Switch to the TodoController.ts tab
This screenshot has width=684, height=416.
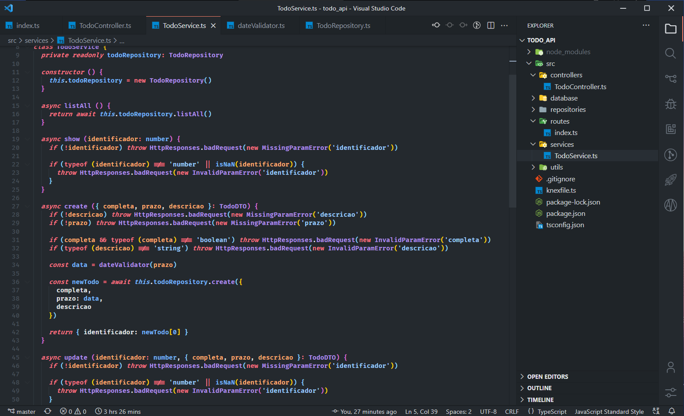pos(105,26)
